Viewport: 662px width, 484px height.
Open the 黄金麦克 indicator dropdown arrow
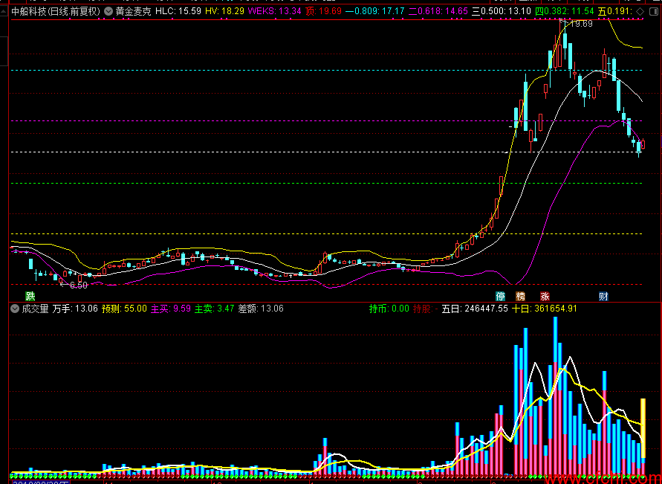click(x=108, y=11)
